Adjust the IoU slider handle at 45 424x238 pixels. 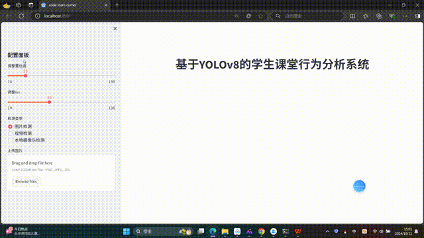pyautogui.click(x=50, y=102)
